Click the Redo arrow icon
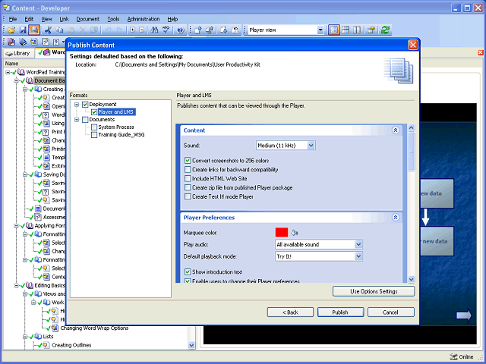This screenshot has width=486, height=364. click(x=119, y=30)
